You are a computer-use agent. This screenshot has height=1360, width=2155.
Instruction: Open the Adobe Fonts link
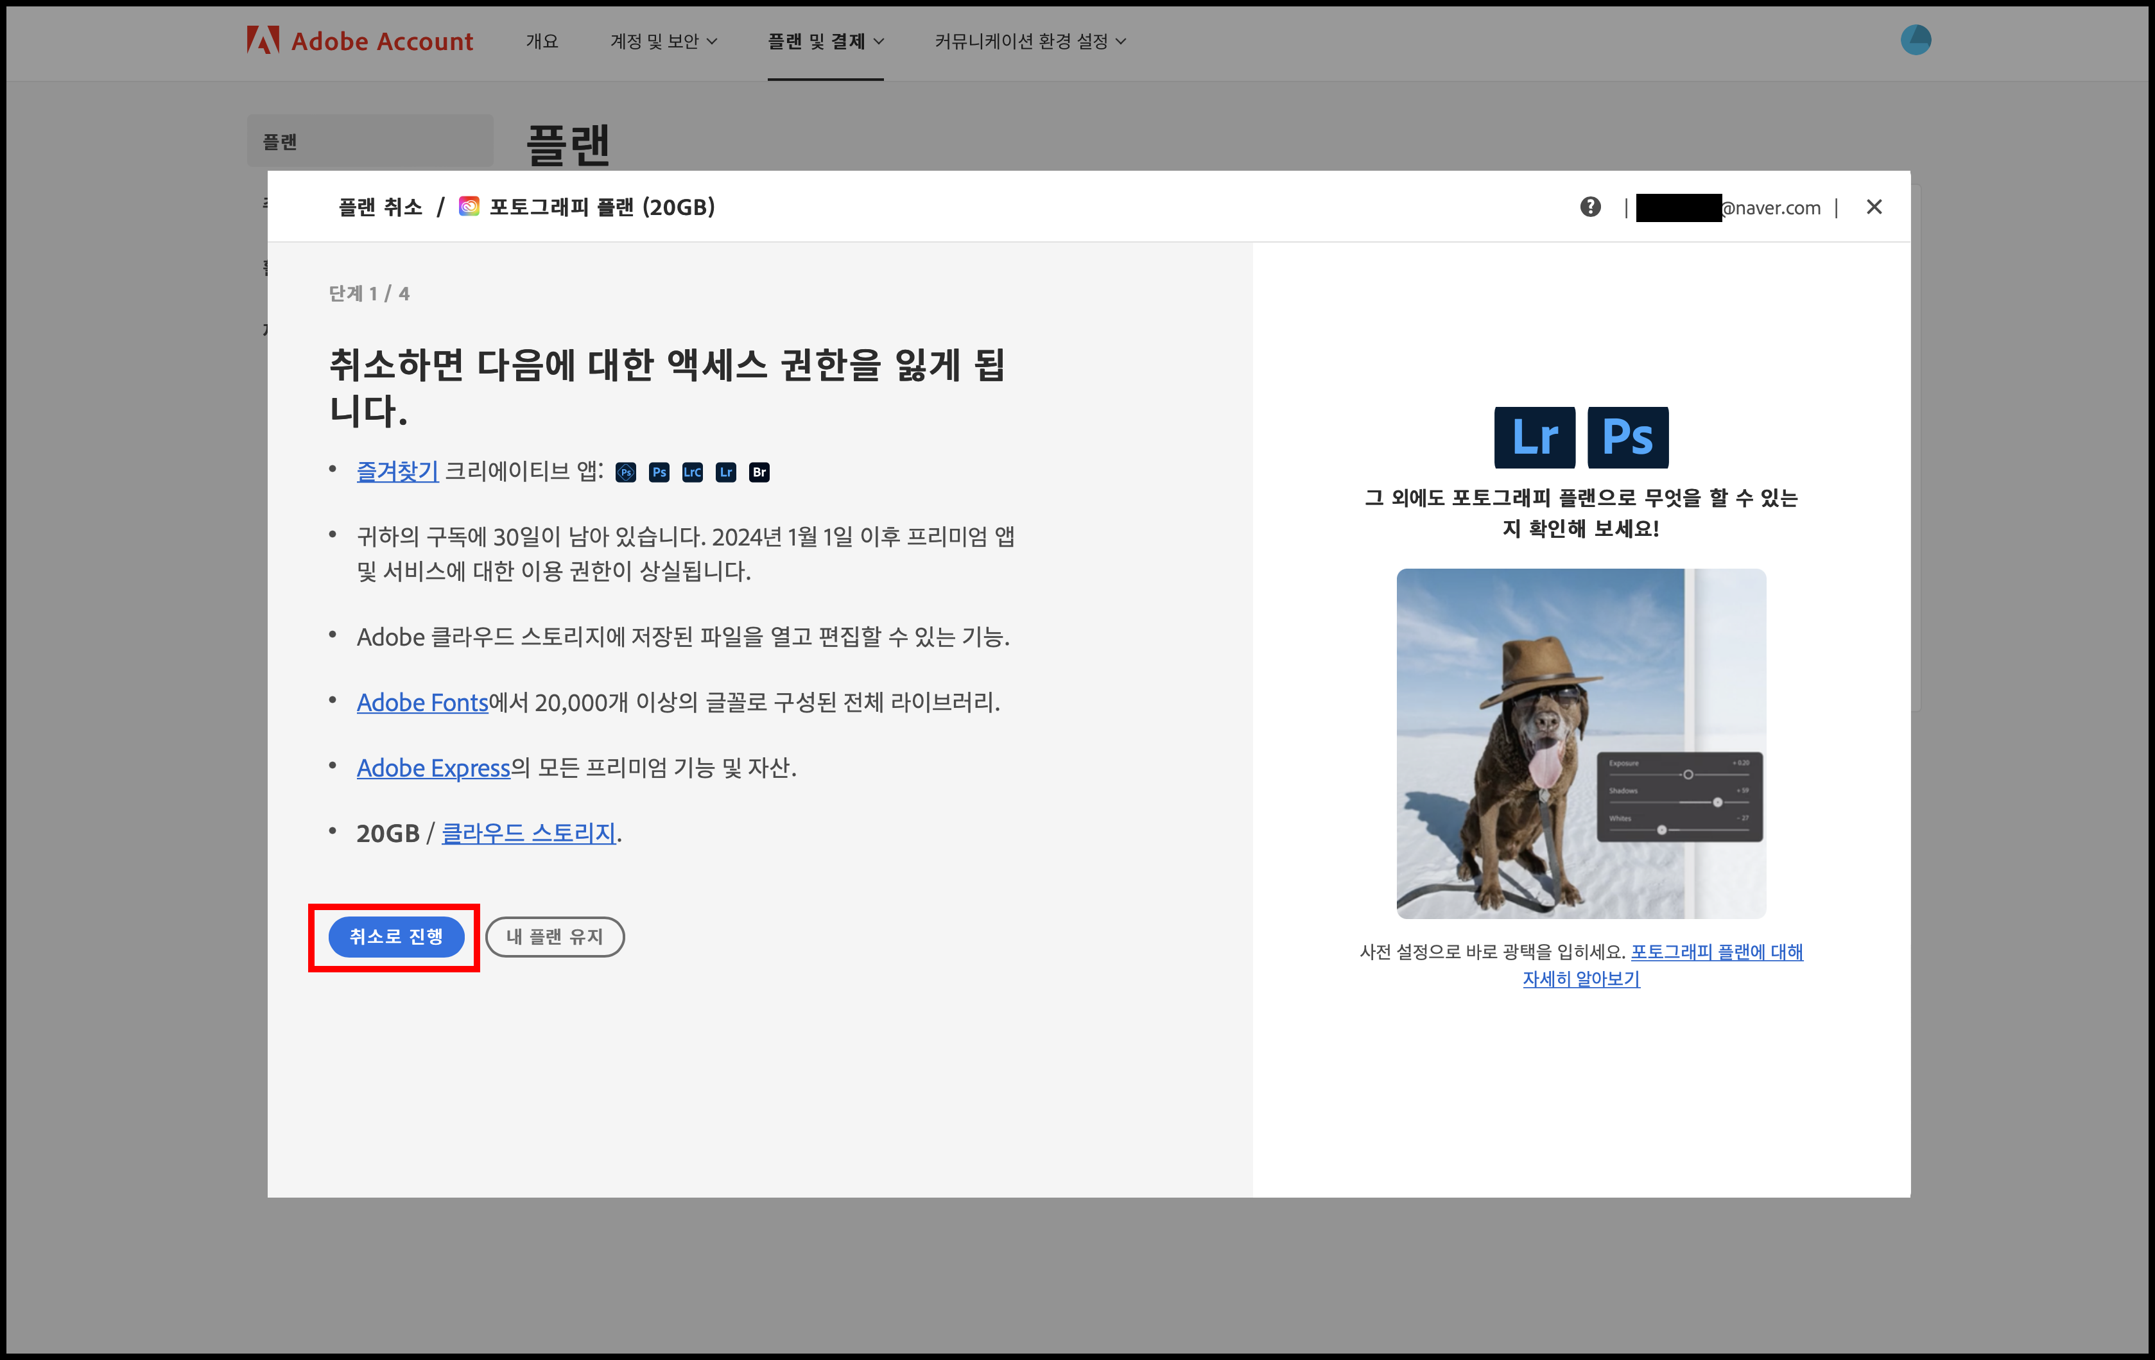click(x=422, y=702)
